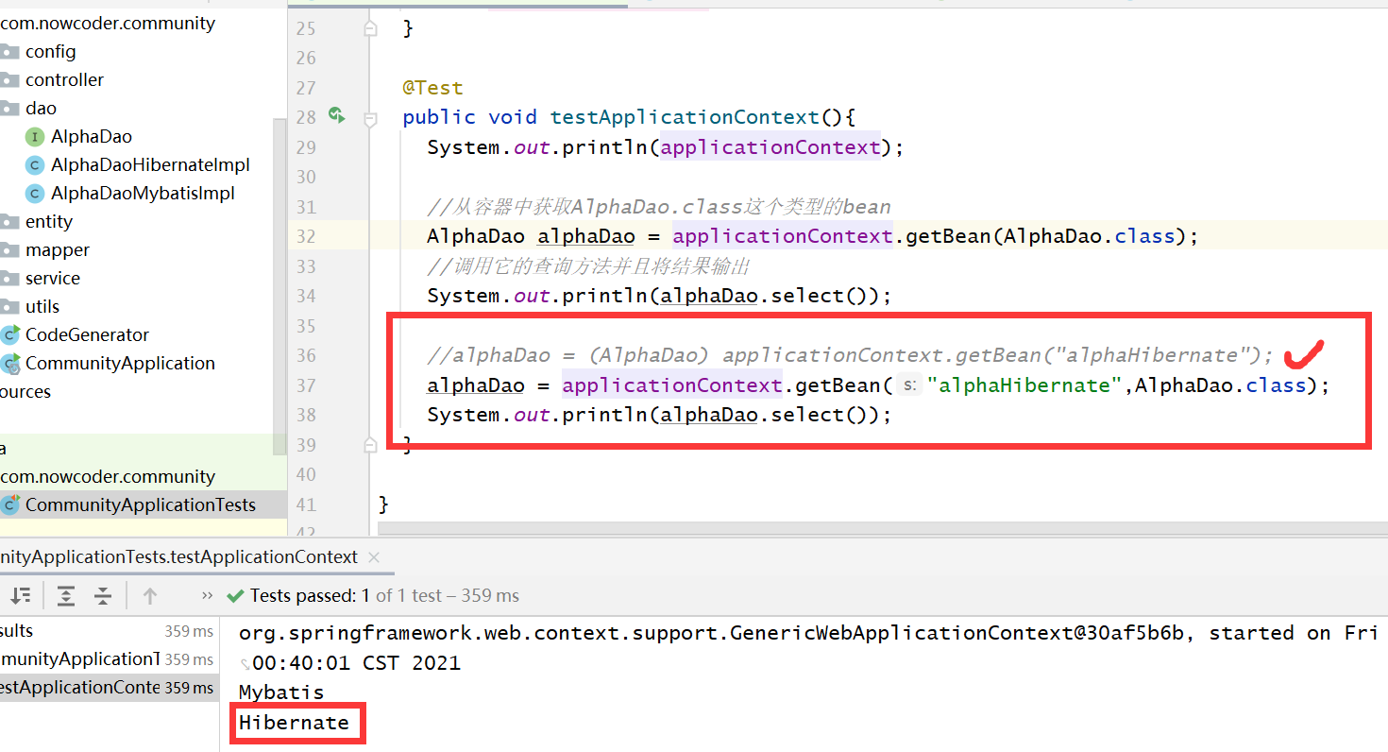This screenshot has height=752, width=1388.
Task: Click the CommunityApplicationTests test class icon
Action: pyautogui.click(x=10, y=504)
